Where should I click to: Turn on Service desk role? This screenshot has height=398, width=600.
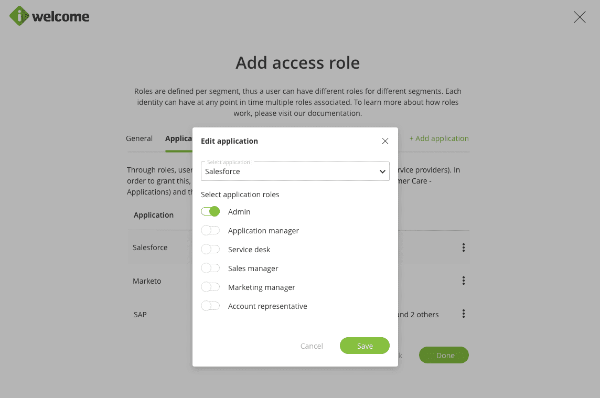[x=210, y=250]
